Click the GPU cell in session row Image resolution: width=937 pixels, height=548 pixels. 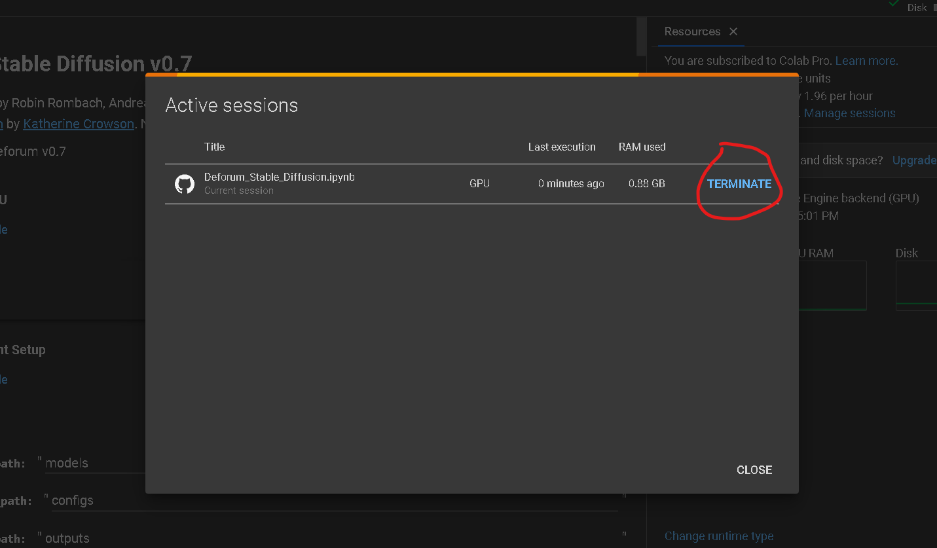point(479,184)
